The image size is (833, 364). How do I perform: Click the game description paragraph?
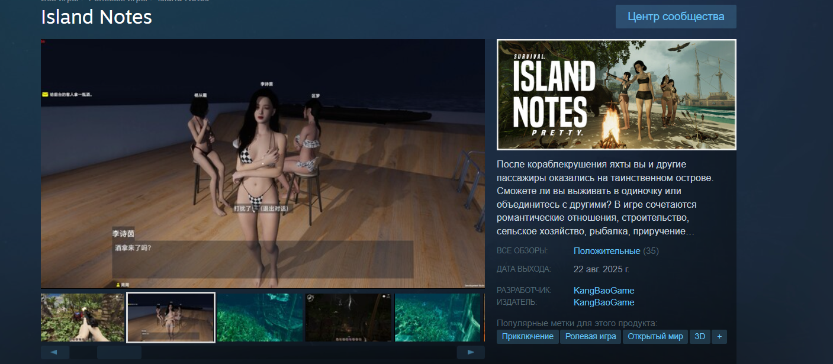coord(606,198)
